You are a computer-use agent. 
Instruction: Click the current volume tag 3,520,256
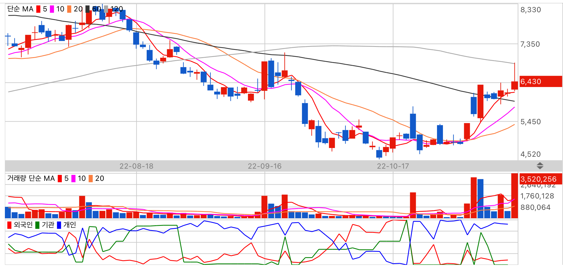point(540,179)
